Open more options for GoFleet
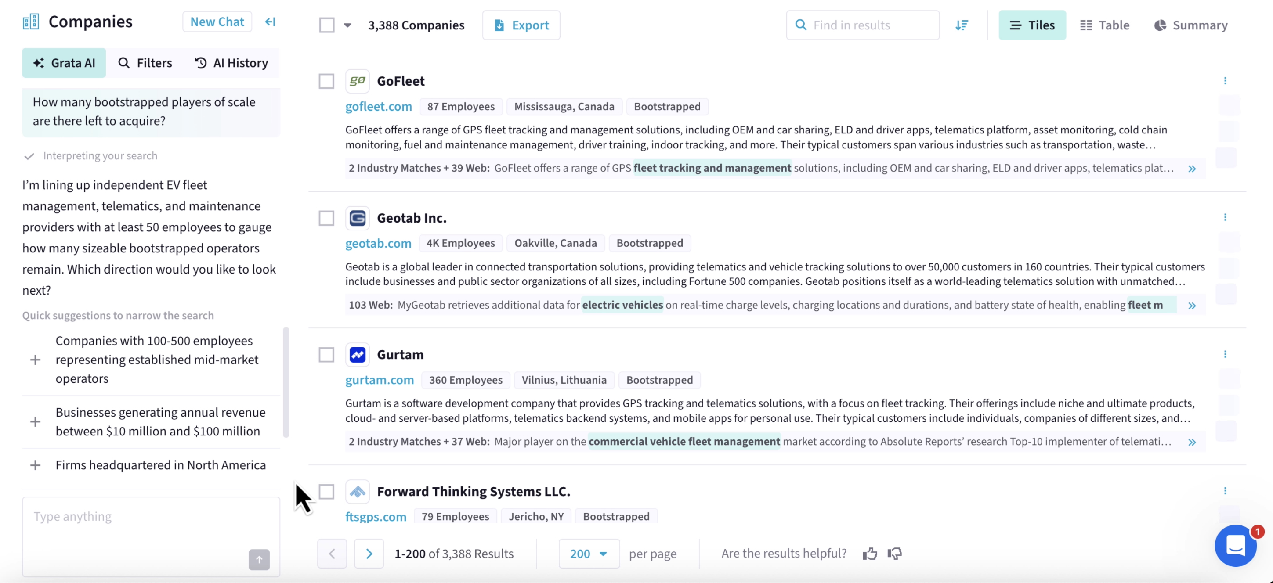This screenshot has width=1273, height=583. coord(1226,80)
